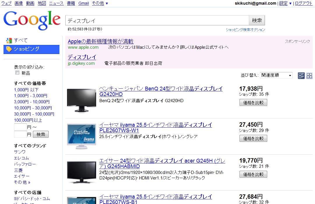Click the すべて search icon
This screenshot has width=315, height=204.
tap(9, 41)
